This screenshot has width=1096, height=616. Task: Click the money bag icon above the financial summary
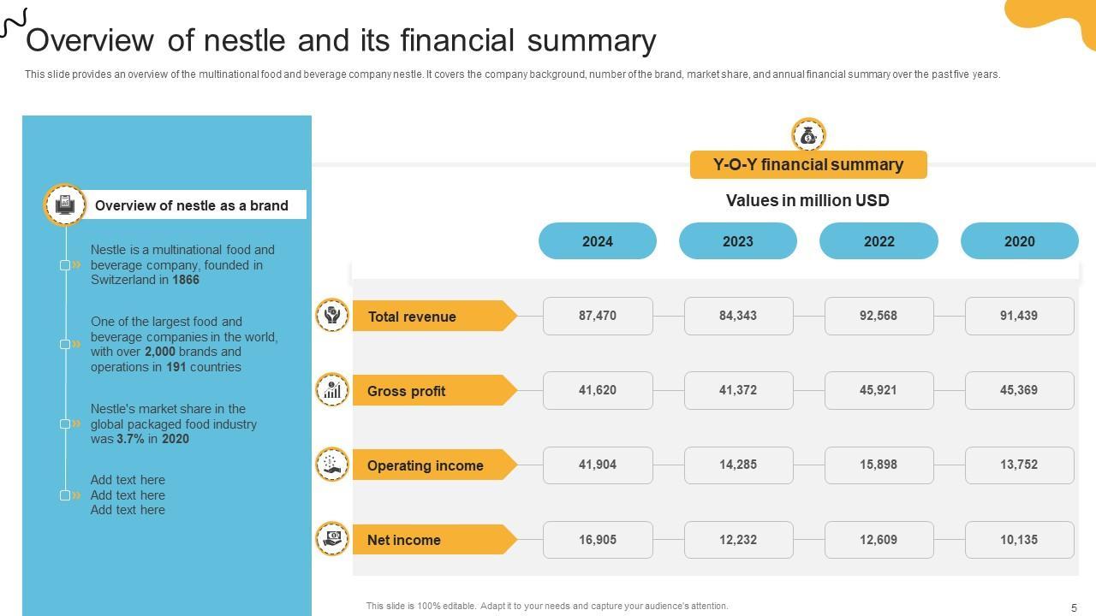tap(808, 135)
